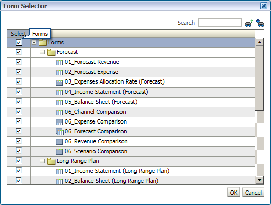The width and height of the screenshot is (271, 205).
Task: Select the 01_Forecast Revenue form name
Action: [92, 62]
